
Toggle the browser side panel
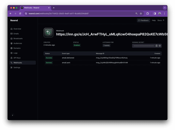pyautogui.click(x=155, y=13)
